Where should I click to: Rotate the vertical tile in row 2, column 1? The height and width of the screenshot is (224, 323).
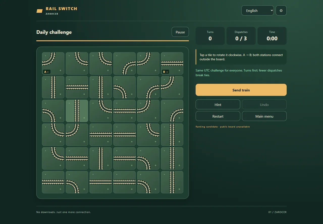coord(53,87)
